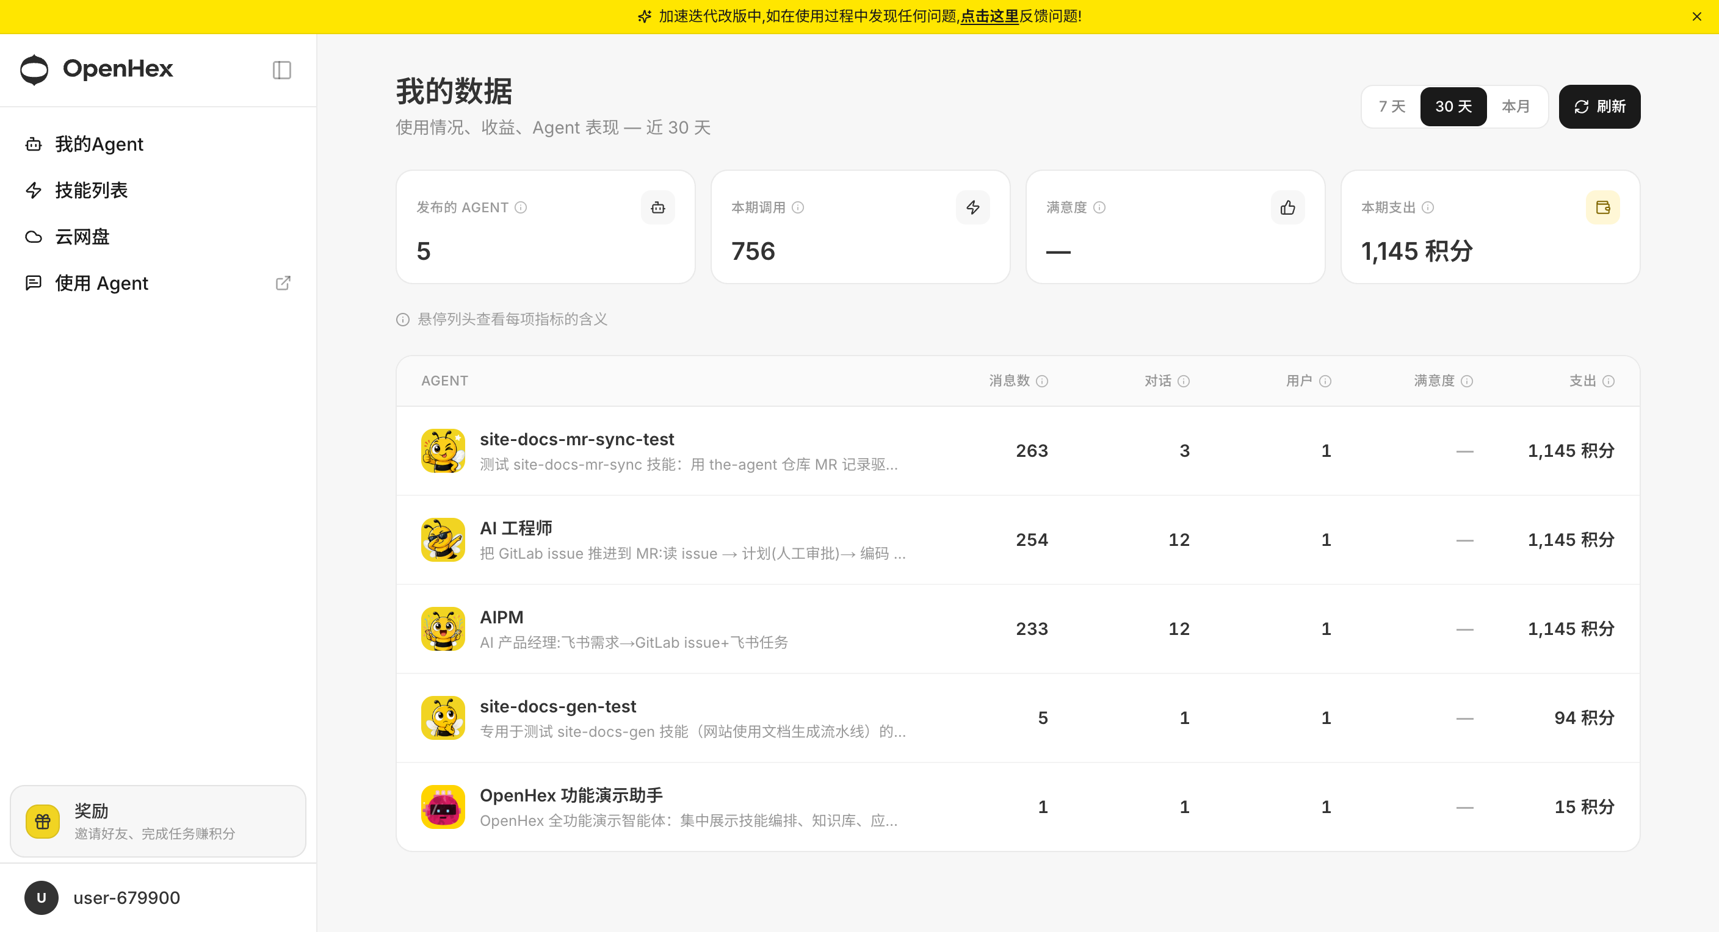The width and height of the screenshot is (1719, 932).
Task: Click AI 工程师 bee avatar
Action: pyautogui.click(x=443, y=540)
